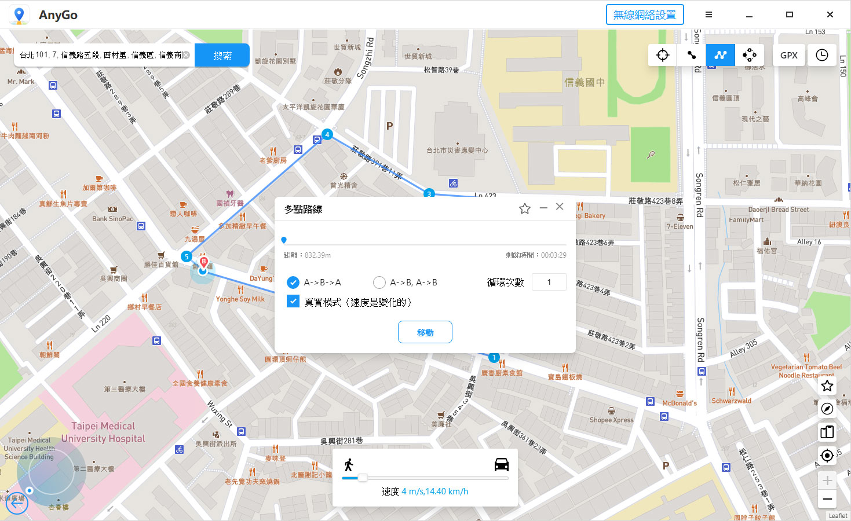The width and height of the screenshot is (851, 521).
Task: Open 無線網絡設置 wireless settings
Action: tap(644, 14)
